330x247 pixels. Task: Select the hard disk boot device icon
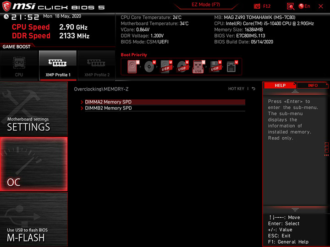tap(133, 67)
